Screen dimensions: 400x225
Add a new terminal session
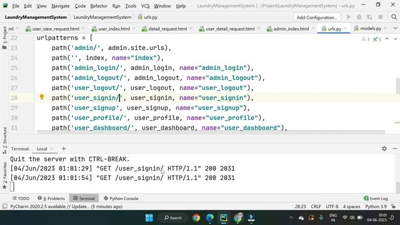tap(64, 149)
